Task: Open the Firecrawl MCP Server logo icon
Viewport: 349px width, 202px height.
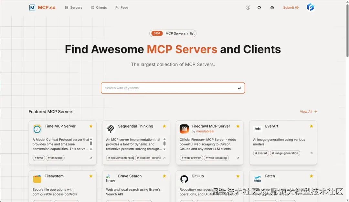Action: click(184, 129)
